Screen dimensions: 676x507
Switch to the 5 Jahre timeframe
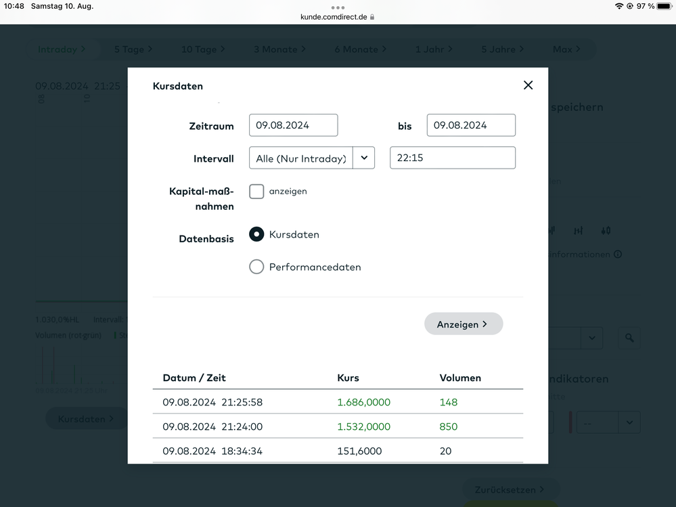(x=502, y=49)
